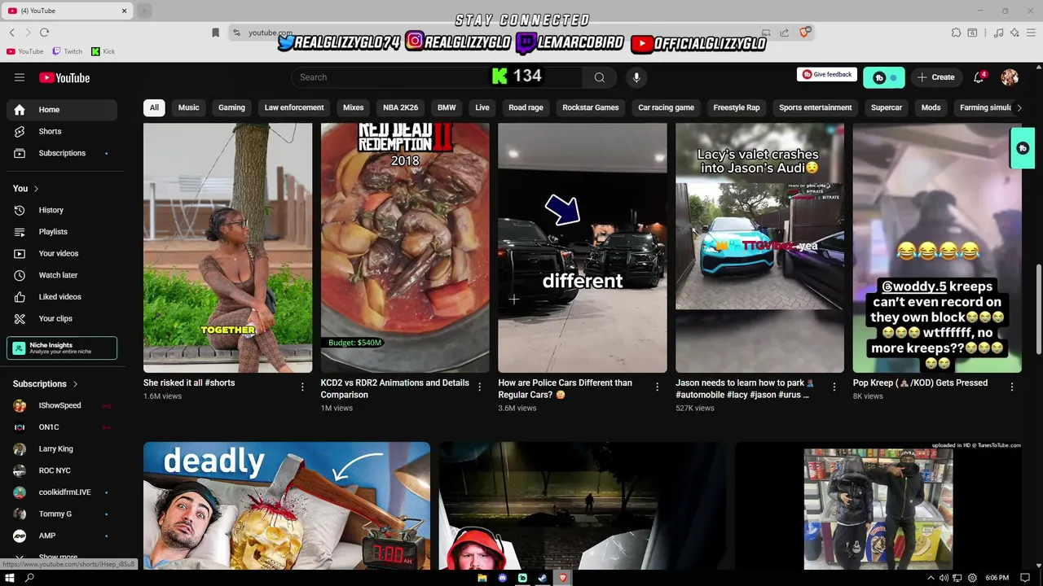Select the Rockstar Games filter chip
This screenshot has width=1043, height=586.
(x=591, y=107)
